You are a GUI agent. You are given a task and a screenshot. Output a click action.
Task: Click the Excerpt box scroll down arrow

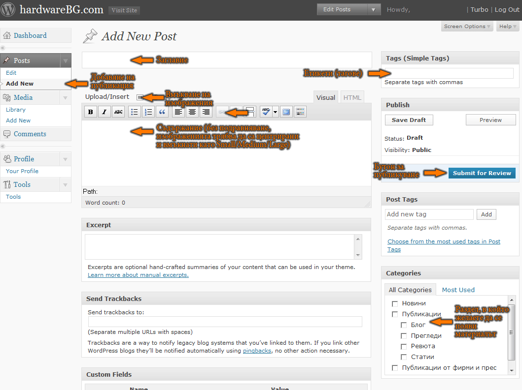point(358,255)
